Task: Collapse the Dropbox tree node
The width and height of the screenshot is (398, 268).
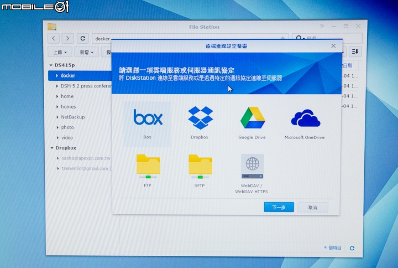Action: click(x=52, y=148)
